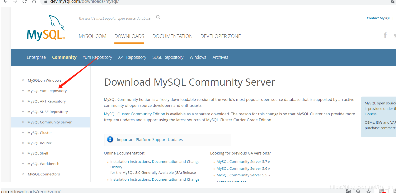Viewport: 396px width, 193px height.
Task: Expand the MySQL Connectors sidebar item
Action: (x=44, y=174)
